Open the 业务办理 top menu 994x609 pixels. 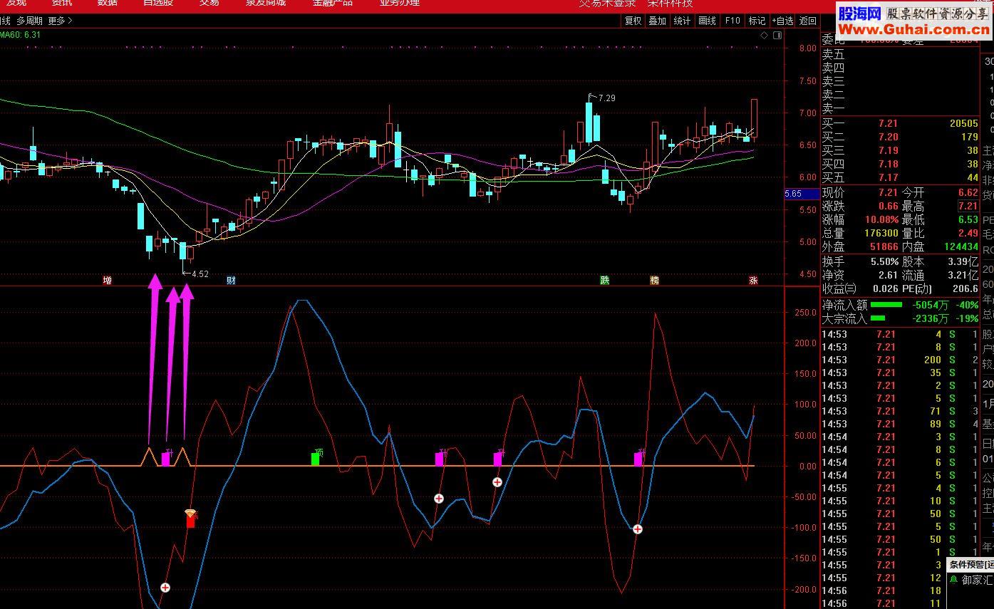tap(399, 3)
